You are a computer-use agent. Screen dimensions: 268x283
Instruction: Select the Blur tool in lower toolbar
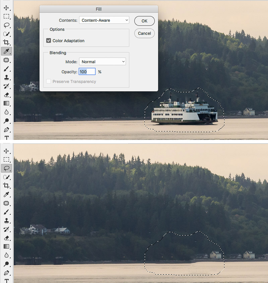6,255
